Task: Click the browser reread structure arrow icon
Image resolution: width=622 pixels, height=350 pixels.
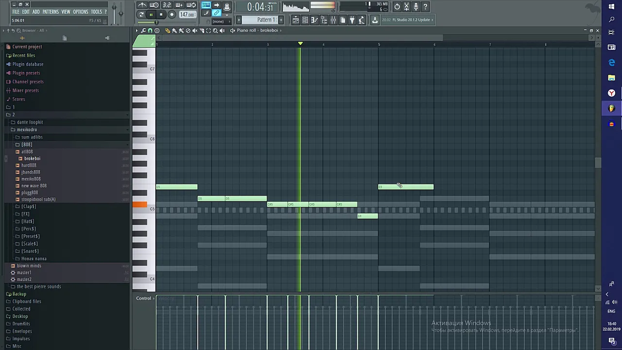Action: click(x=13, y=31)
